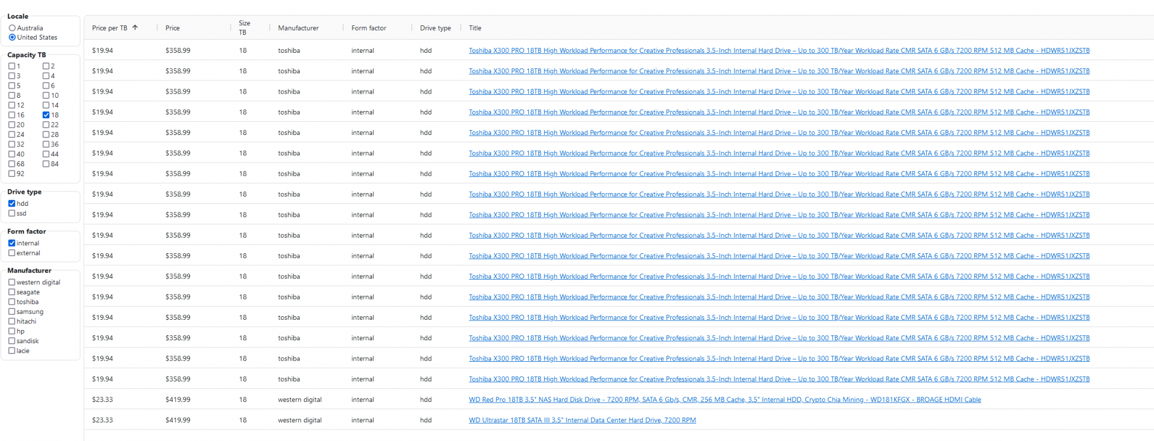Image resolution: width=1154 pixels, height=441 pixels.
Task: Filter by seagate manufacturer
Action: (x=11, y=292)
